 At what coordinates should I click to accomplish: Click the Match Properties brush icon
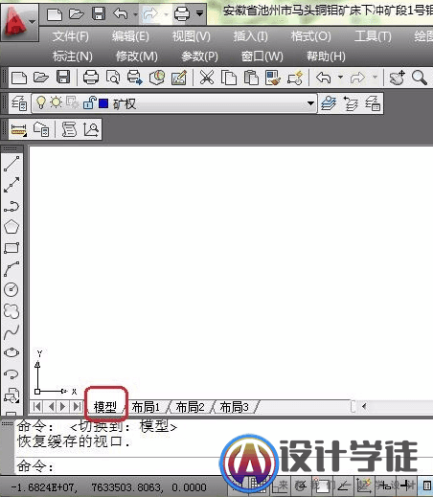click(273, 78)
